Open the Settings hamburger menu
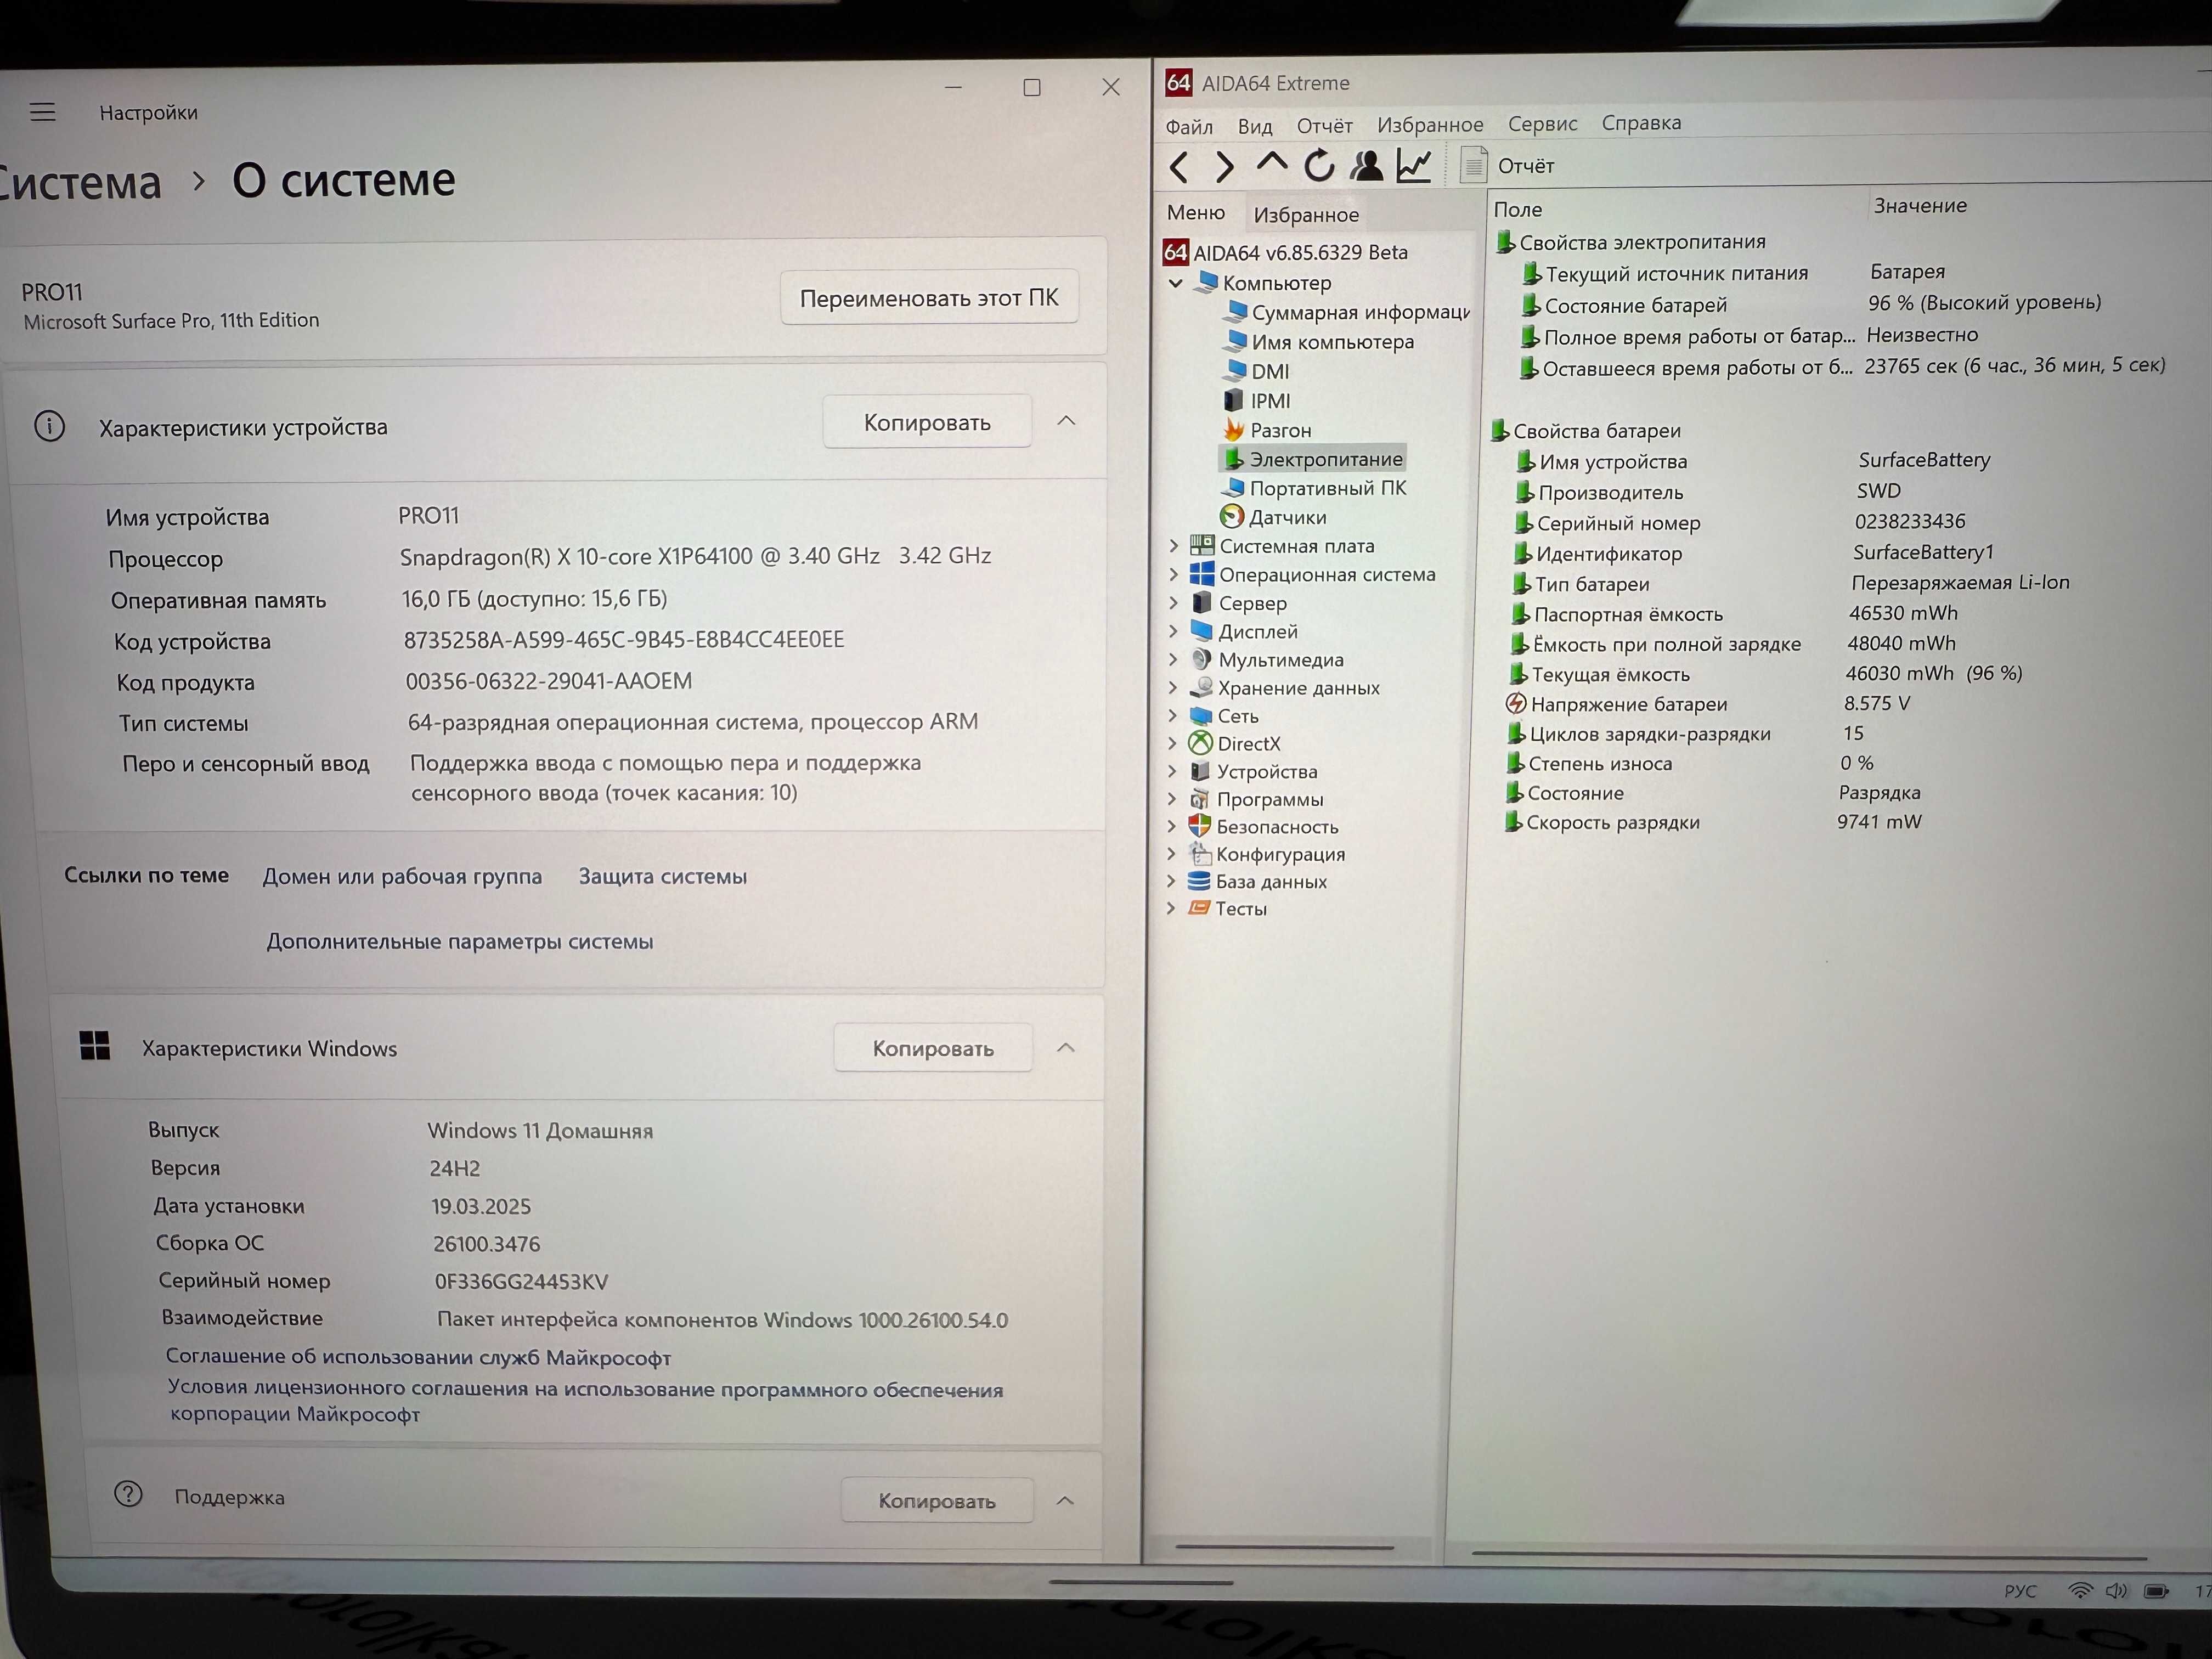2212x1659 pixels. click(x=43, y=112)
